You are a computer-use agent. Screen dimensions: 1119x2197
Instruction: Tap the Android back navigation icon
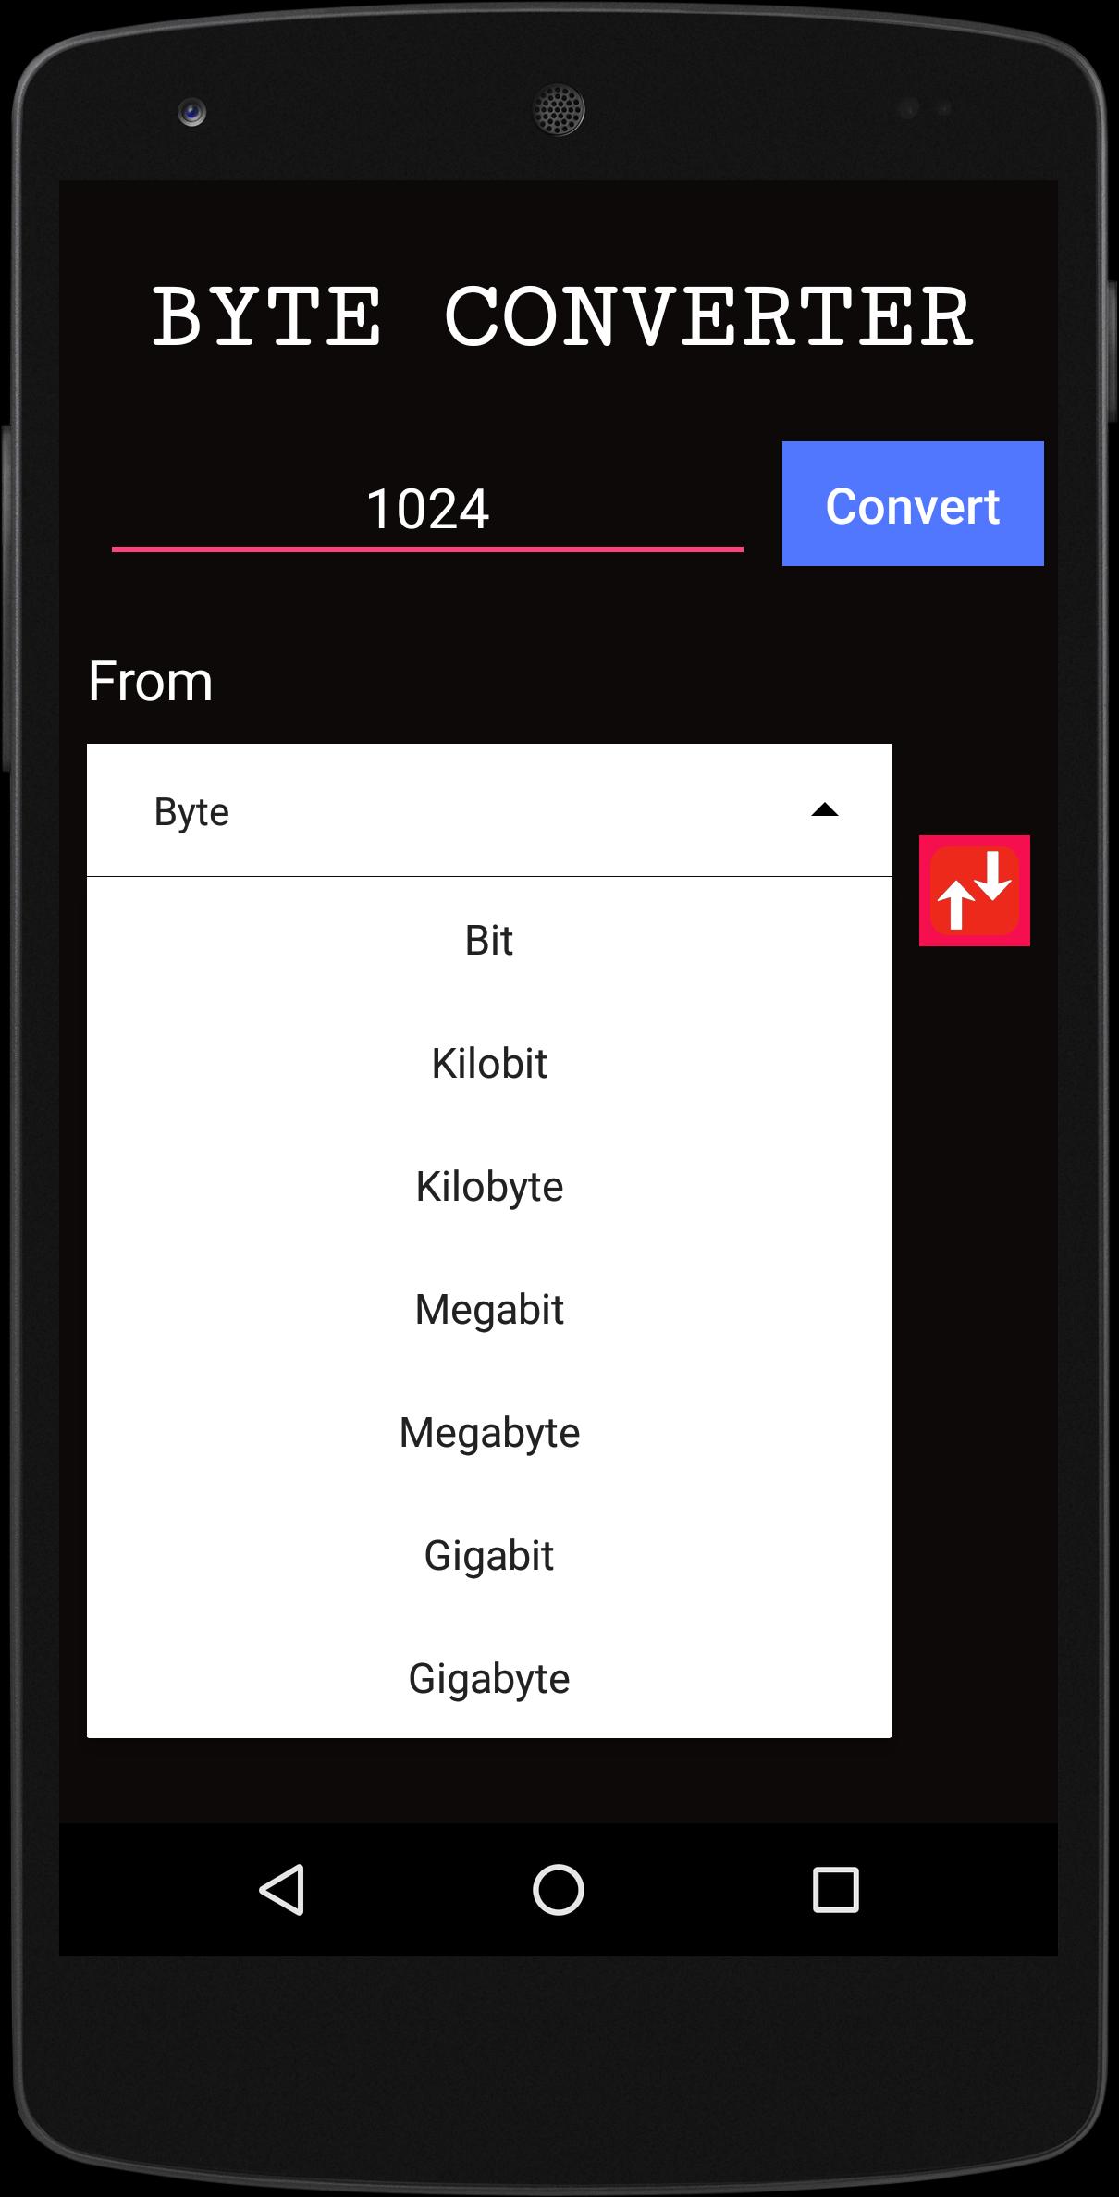[282, 1890]
